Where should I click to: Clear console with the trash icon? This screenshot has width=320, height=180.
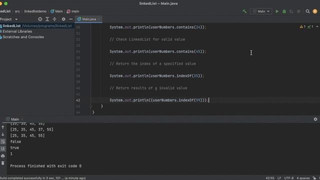click(3, 163)
